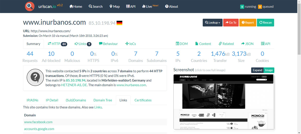Expand the Lookup dropdown button

click(x=212, y=23)
